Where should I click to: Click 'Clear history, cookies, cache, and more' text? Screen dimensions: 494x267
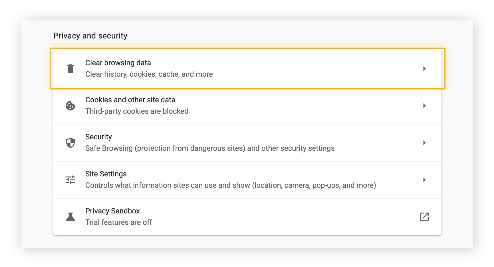coord(149,74)
